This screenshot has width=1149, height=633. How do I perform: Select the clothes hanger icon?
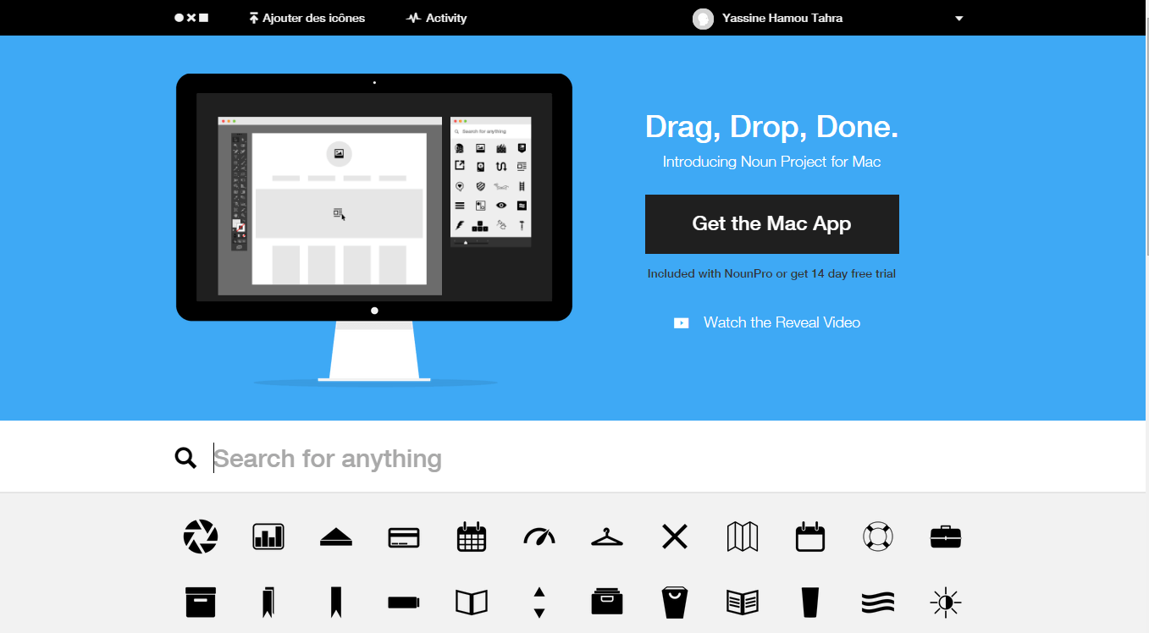coord(607,537)
